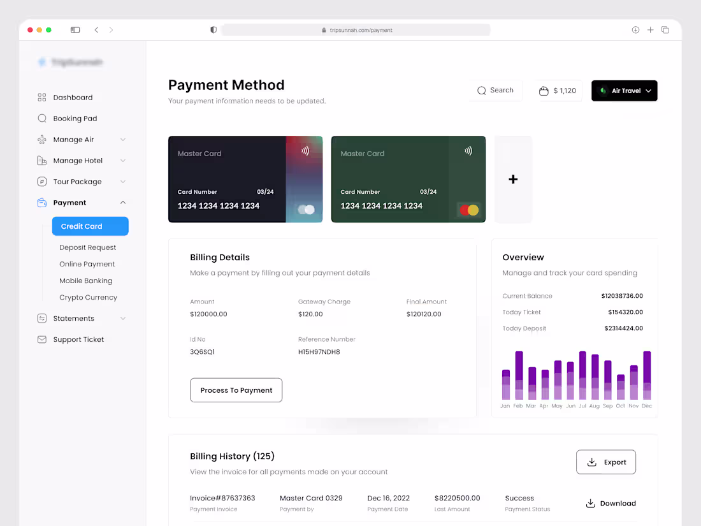Click the Mastercard logo on dark card

click(307, 209)
